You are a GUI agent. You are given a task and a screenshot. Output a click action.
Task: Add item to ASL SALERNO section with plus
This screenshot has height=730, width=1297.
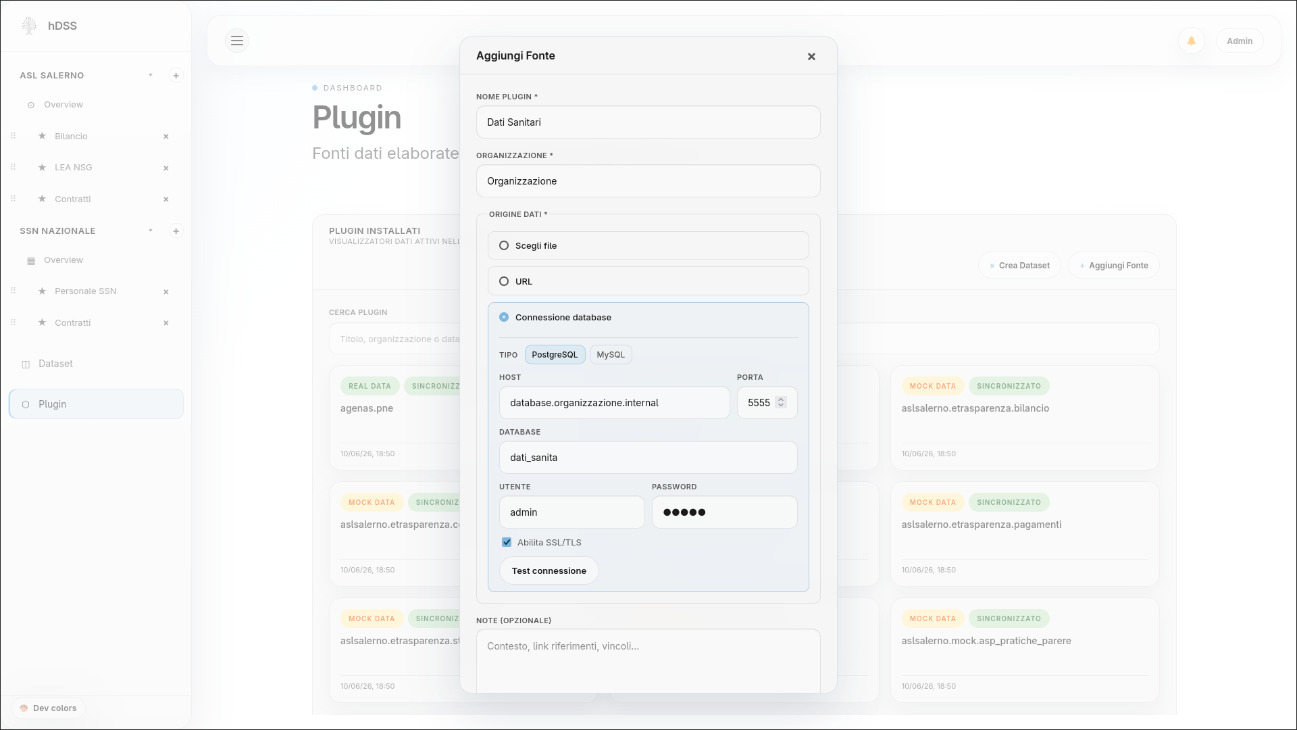click(x=176, y=76)
